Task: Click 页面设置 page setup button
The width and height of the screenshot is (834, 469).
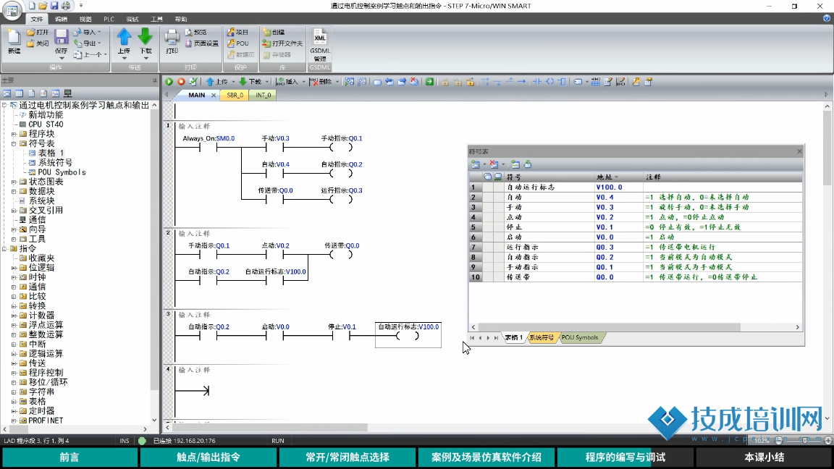Action: click(x=201, y=43)
